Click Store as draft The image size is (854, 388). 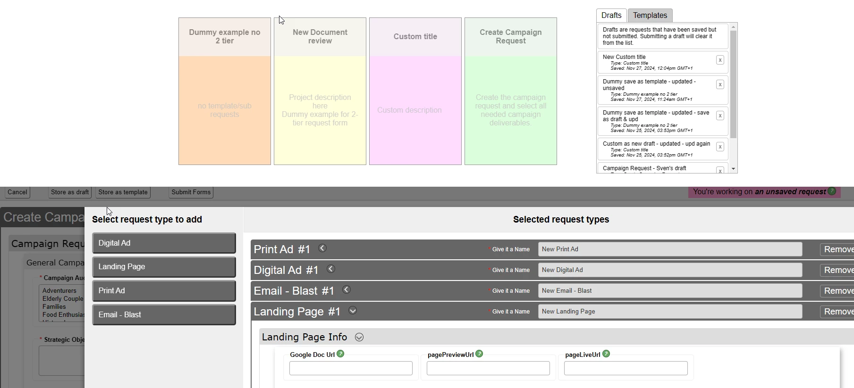pyautogui.click(x=70, y=192)
